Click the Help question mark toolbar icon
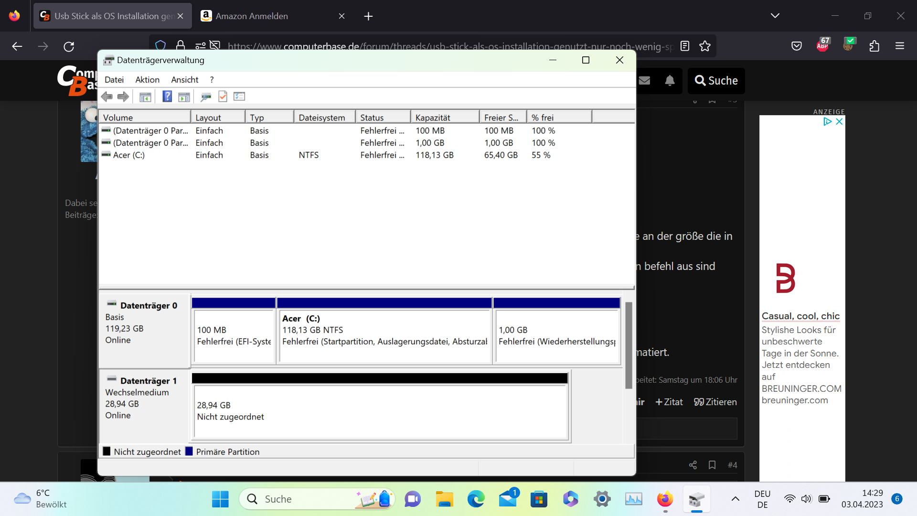The image size is (917, 516). point(167,97)
